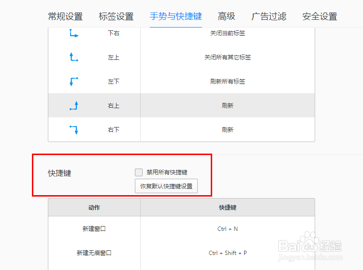This screenshot has height=270, width=363.
Task: Switch to 标签设置 tab
Action: pyautogui.click(x=116, y=16)
